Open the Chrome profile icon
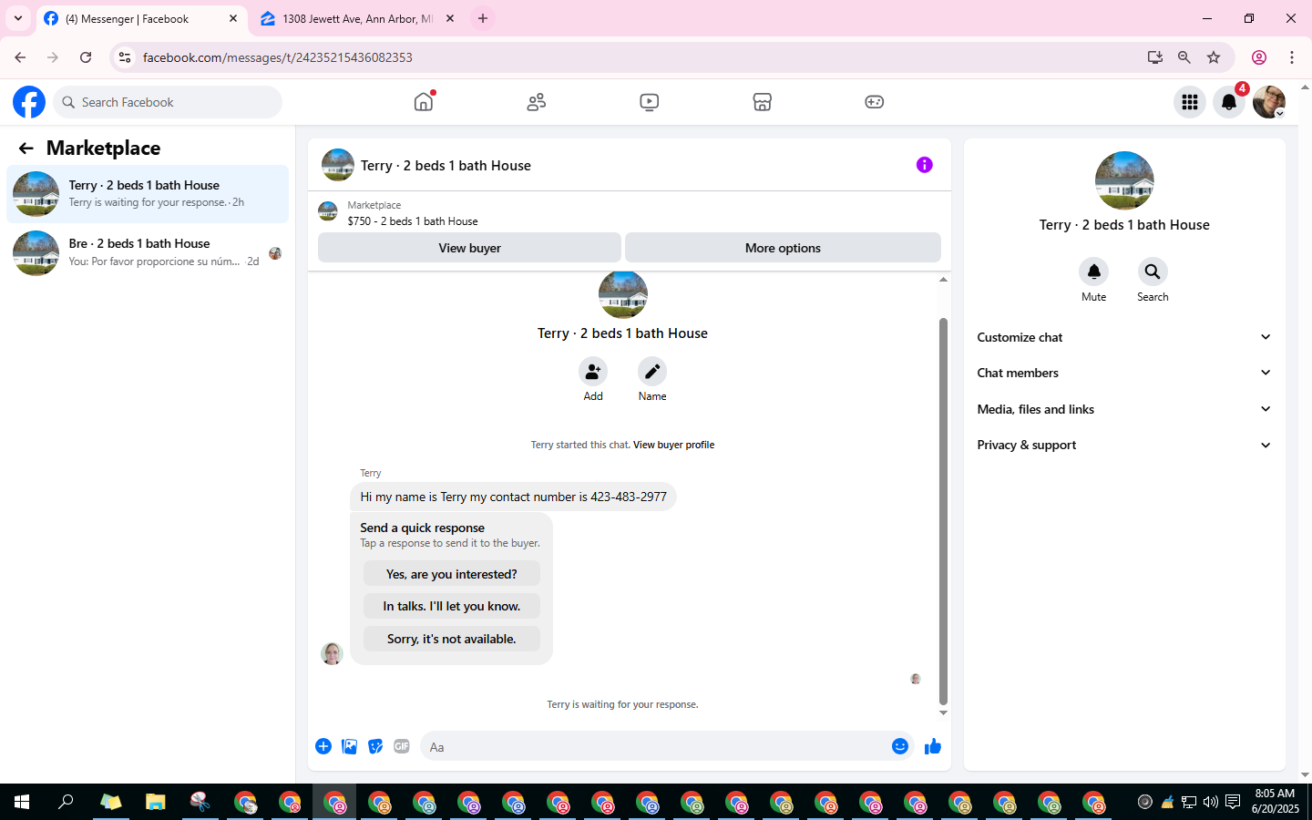The width and height of the screenshot is (1312, 820). tap(1259, 57)
